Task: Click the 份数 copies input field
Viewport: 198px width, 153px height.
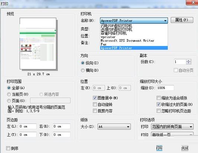Action: [x=180, y=62]
